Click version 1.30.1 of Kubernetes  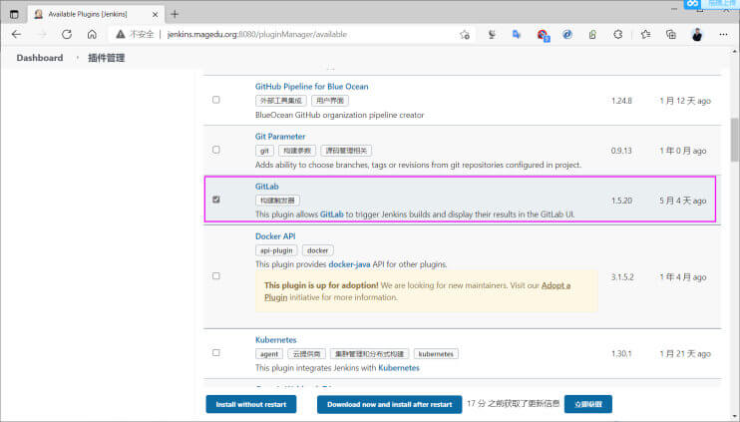click(621, 353)
